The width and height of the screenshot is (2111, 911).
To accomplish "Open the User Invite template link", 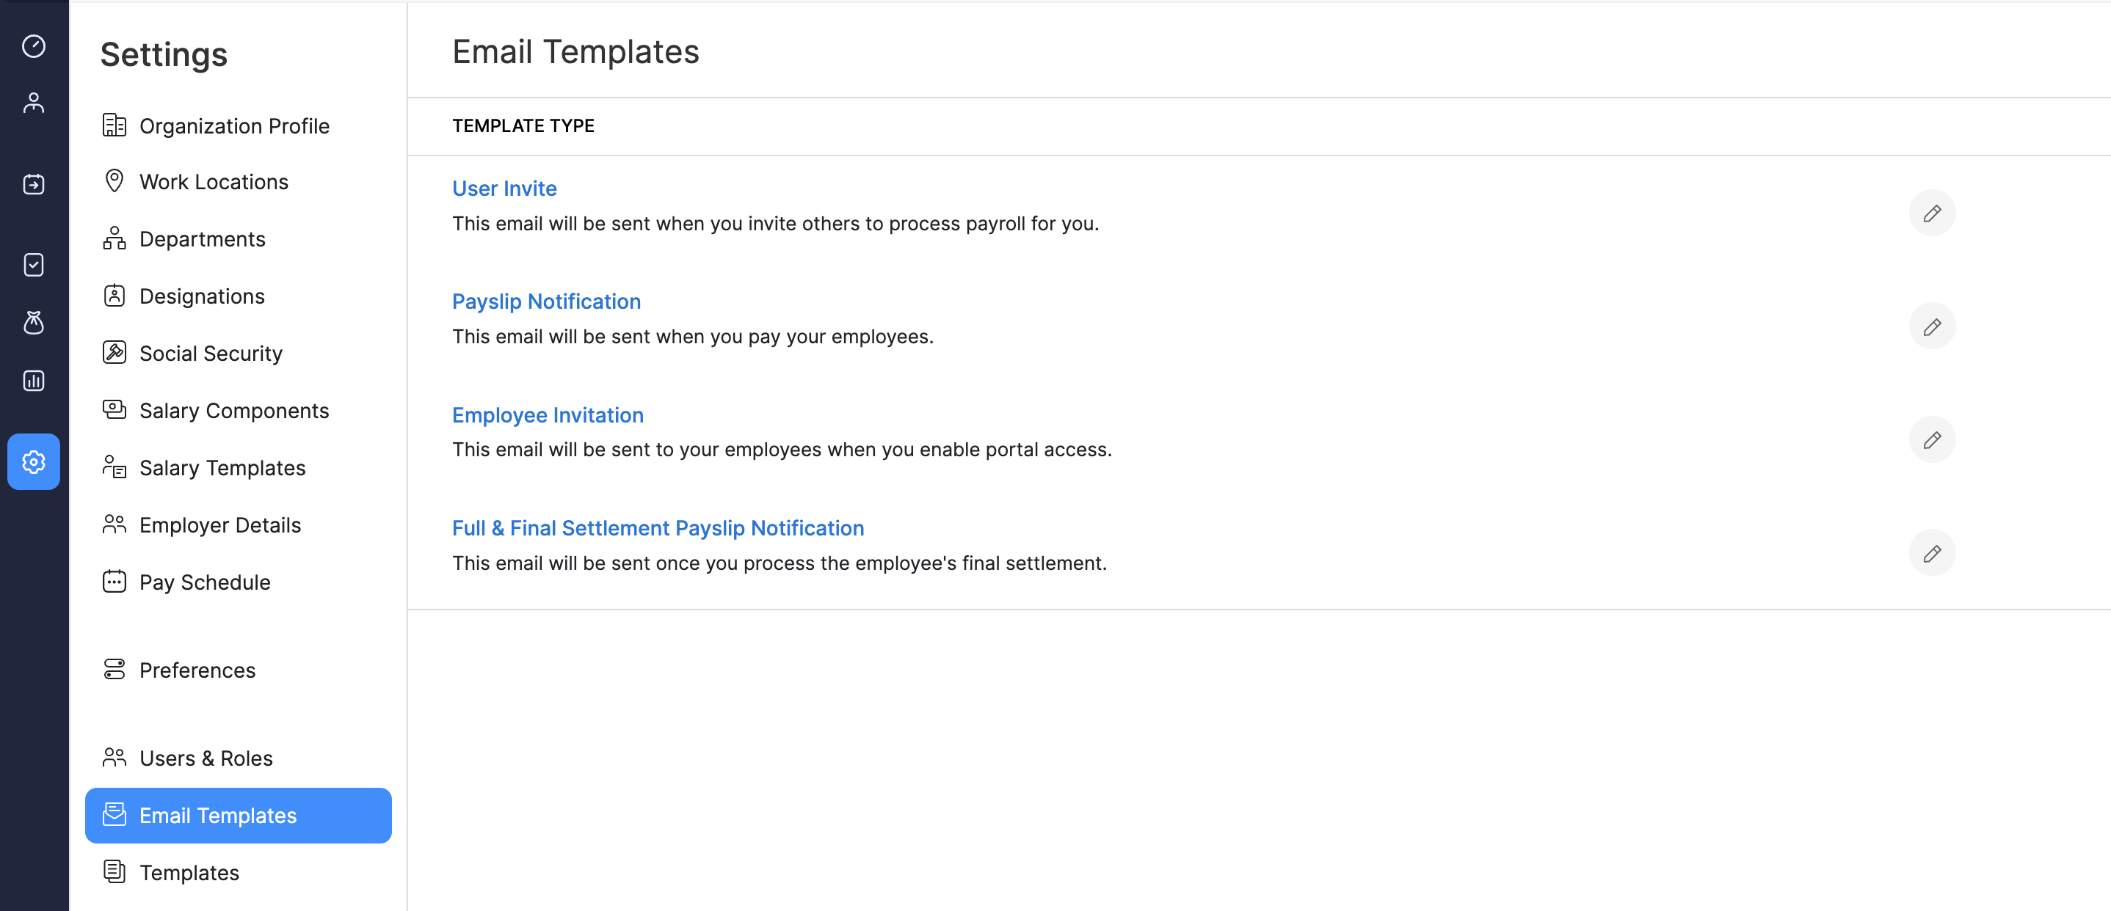I will (504, 188).
